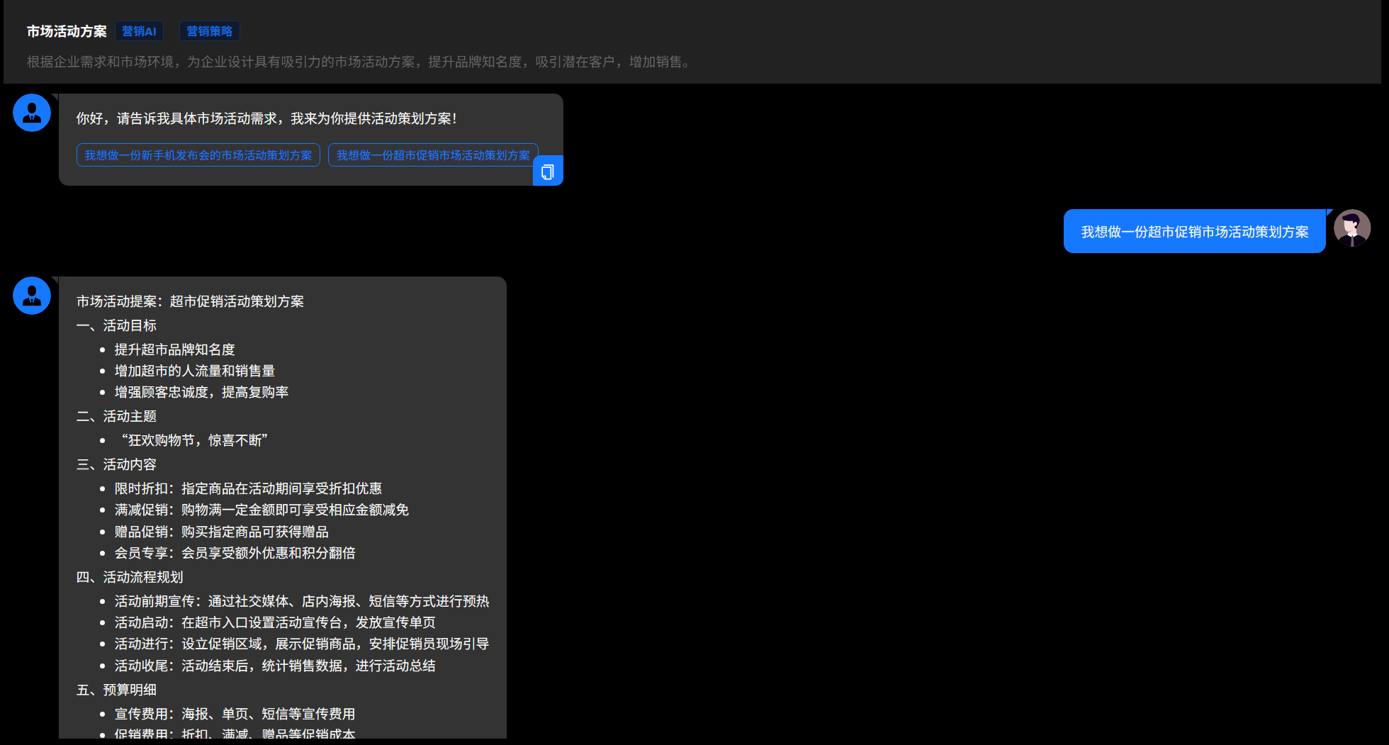The width and height of the screenshot is (1389, 745).
Task: Click the 二、活动主题 section heading
Action: (116, 416)
